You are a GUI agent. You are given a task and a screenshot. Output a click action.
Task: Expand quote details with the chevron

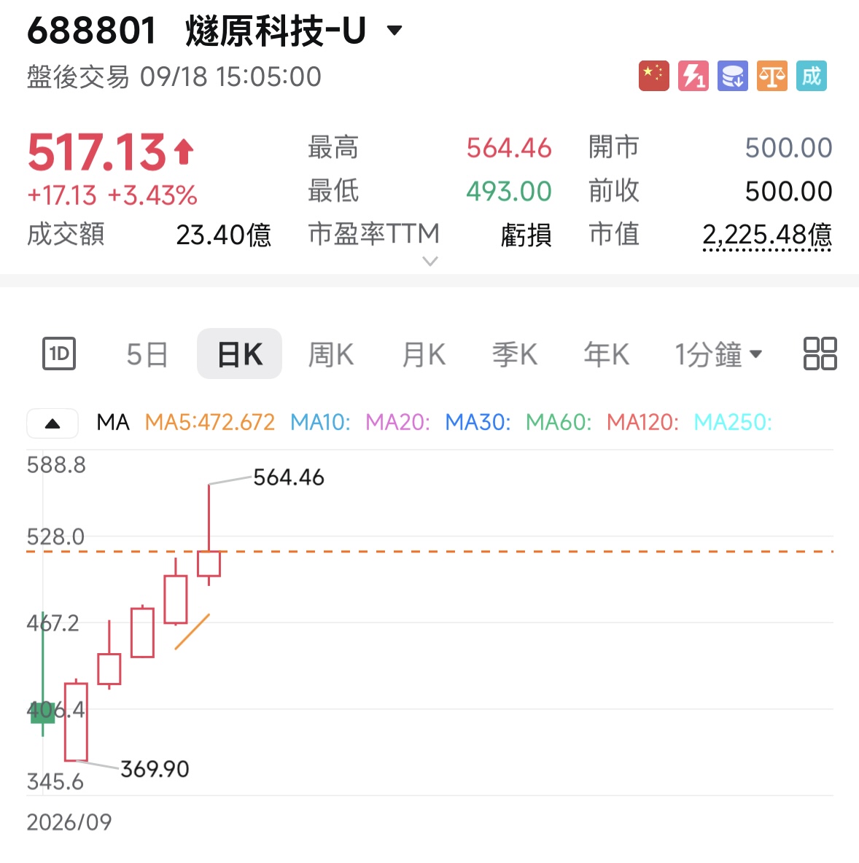pyautogui.click(x=430, y=261)
